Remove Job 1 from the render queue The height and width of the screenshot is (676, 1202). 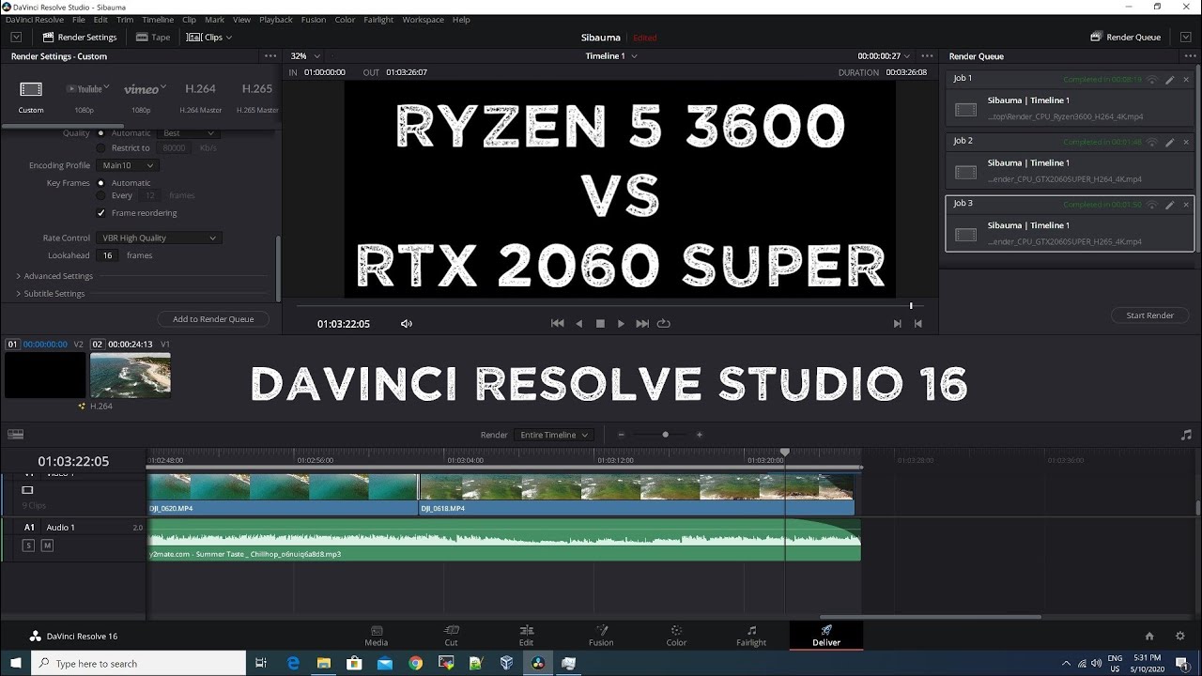tap(1186, 80)
